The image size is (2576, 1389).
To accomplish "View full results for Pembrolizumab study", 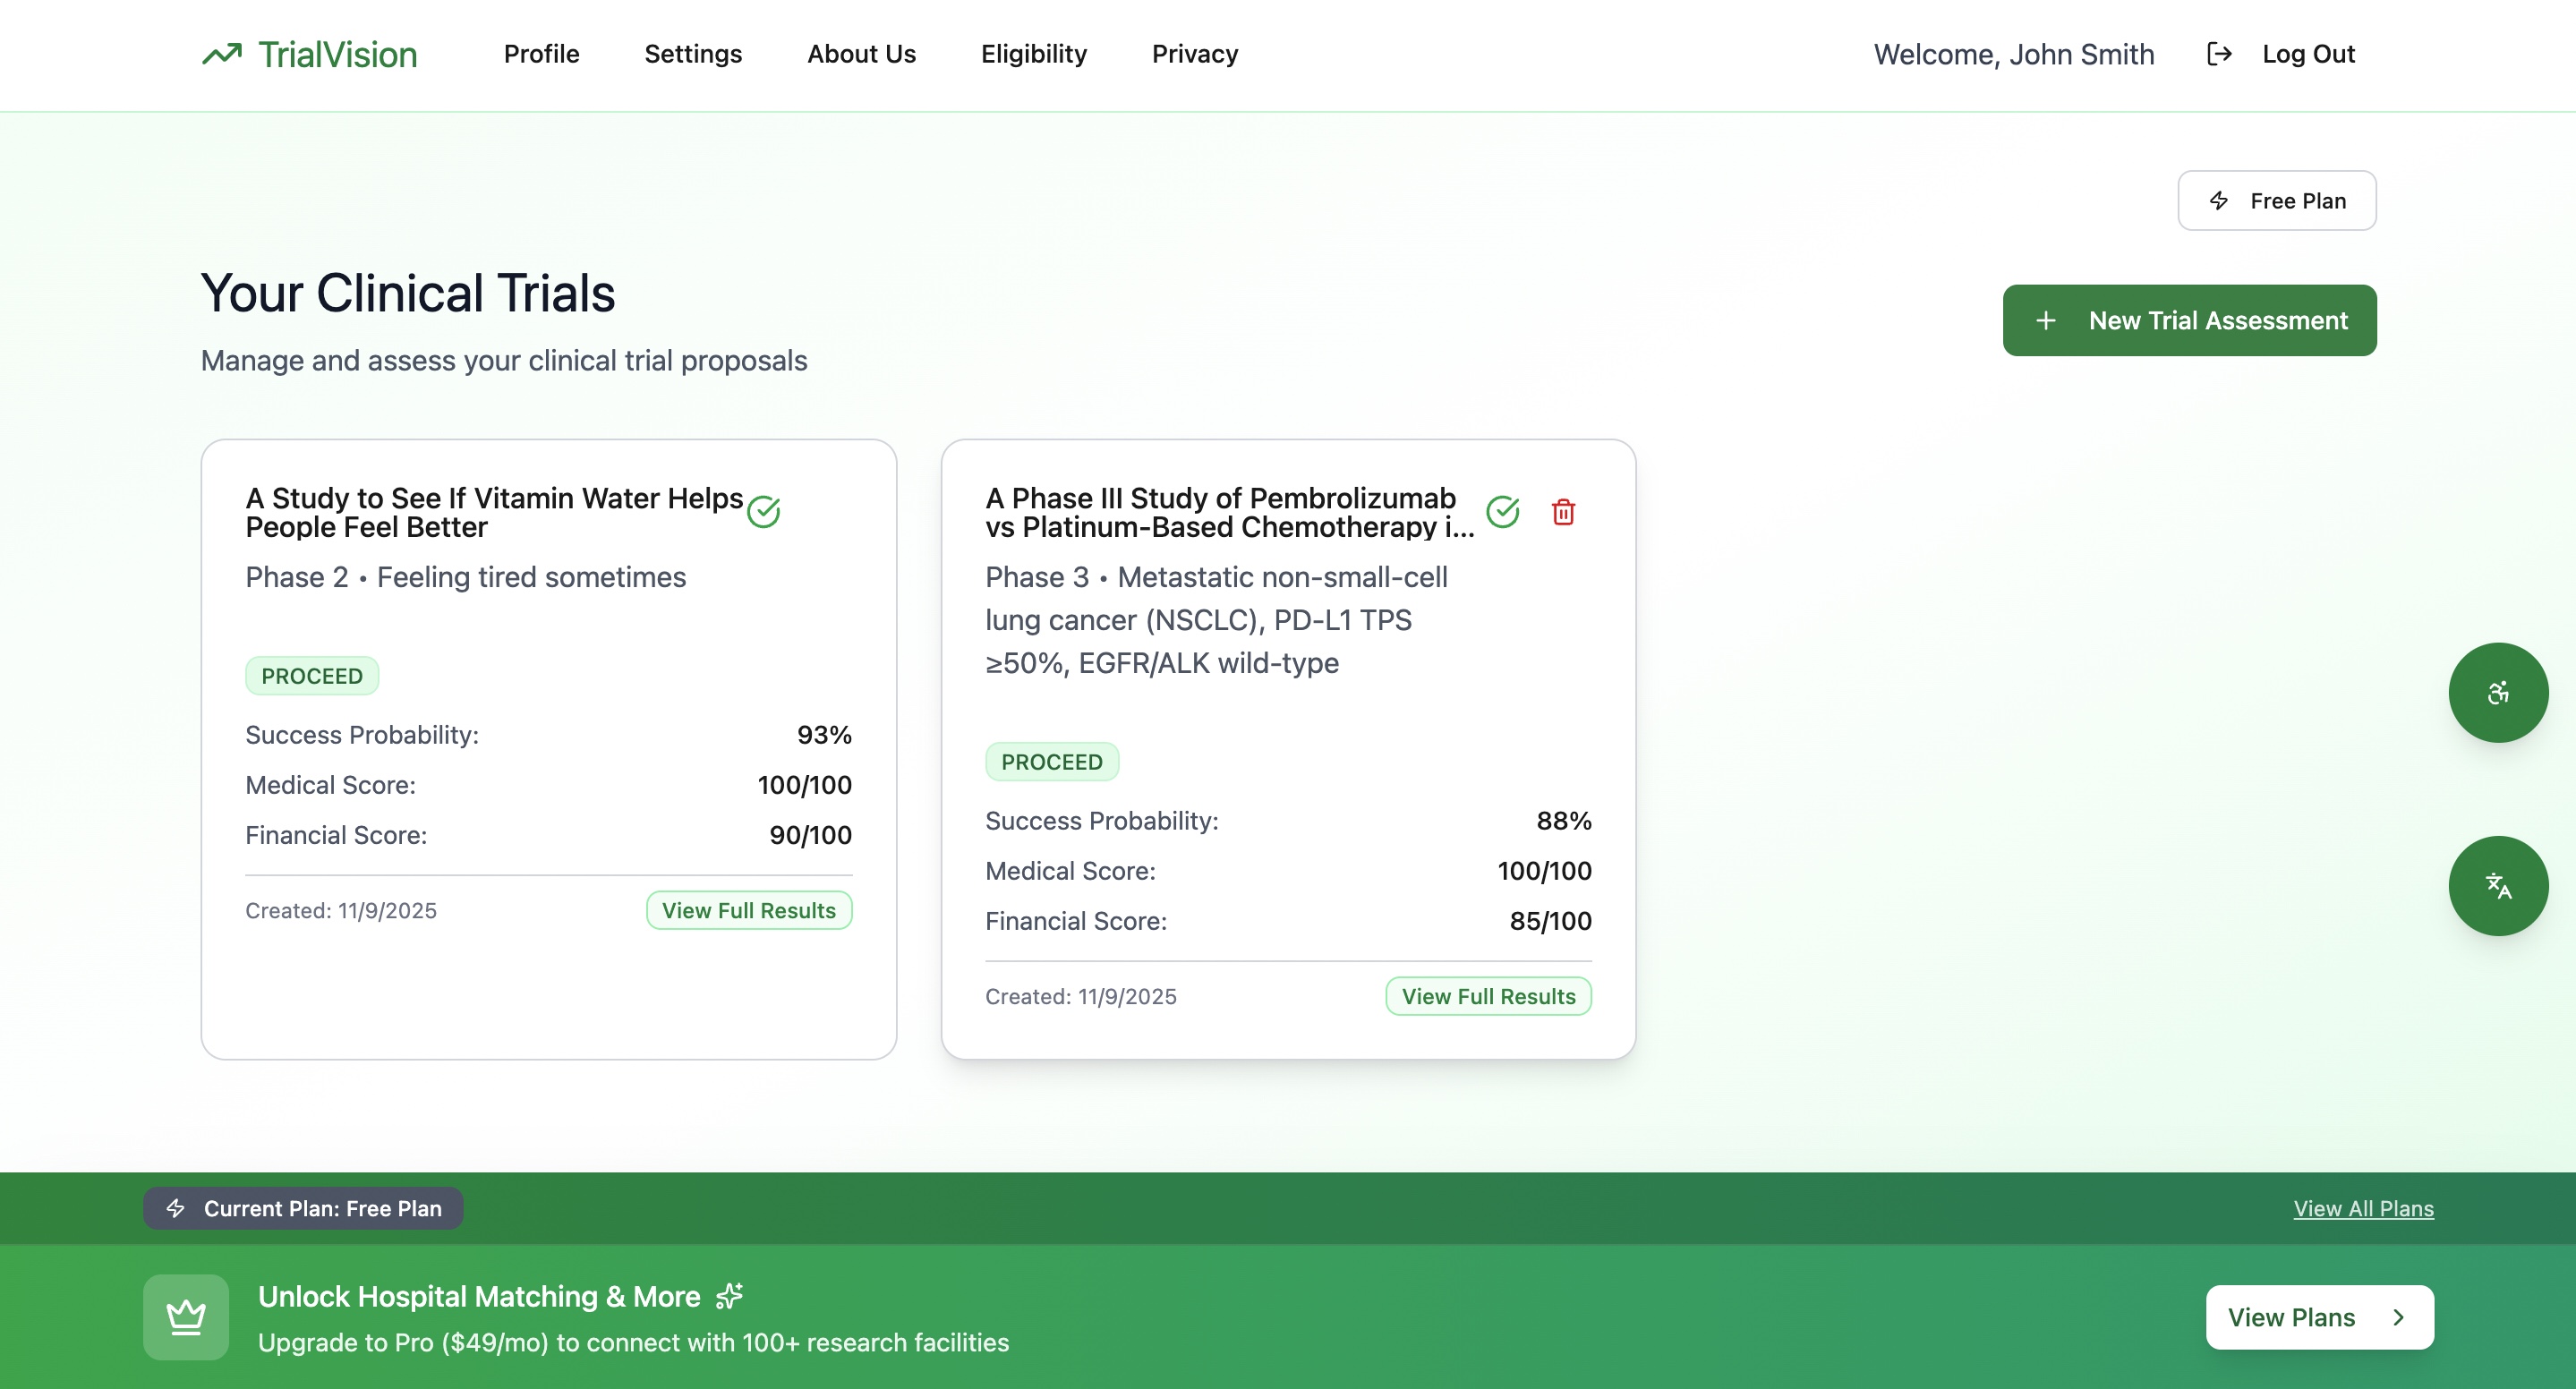I will [1487, 997].
